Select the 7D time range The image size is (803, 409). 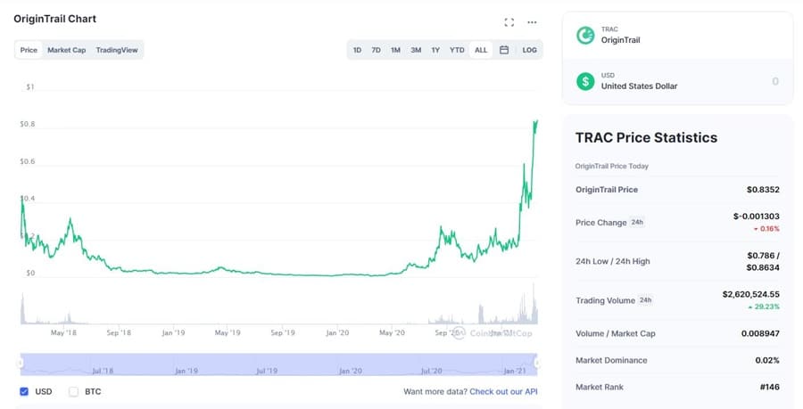376,50
